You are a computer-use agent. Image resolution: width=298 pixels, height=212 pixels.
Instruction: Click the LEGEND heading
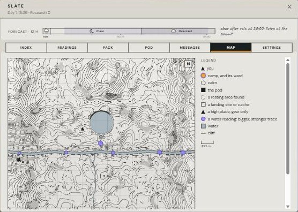click(x=208, y=60)
